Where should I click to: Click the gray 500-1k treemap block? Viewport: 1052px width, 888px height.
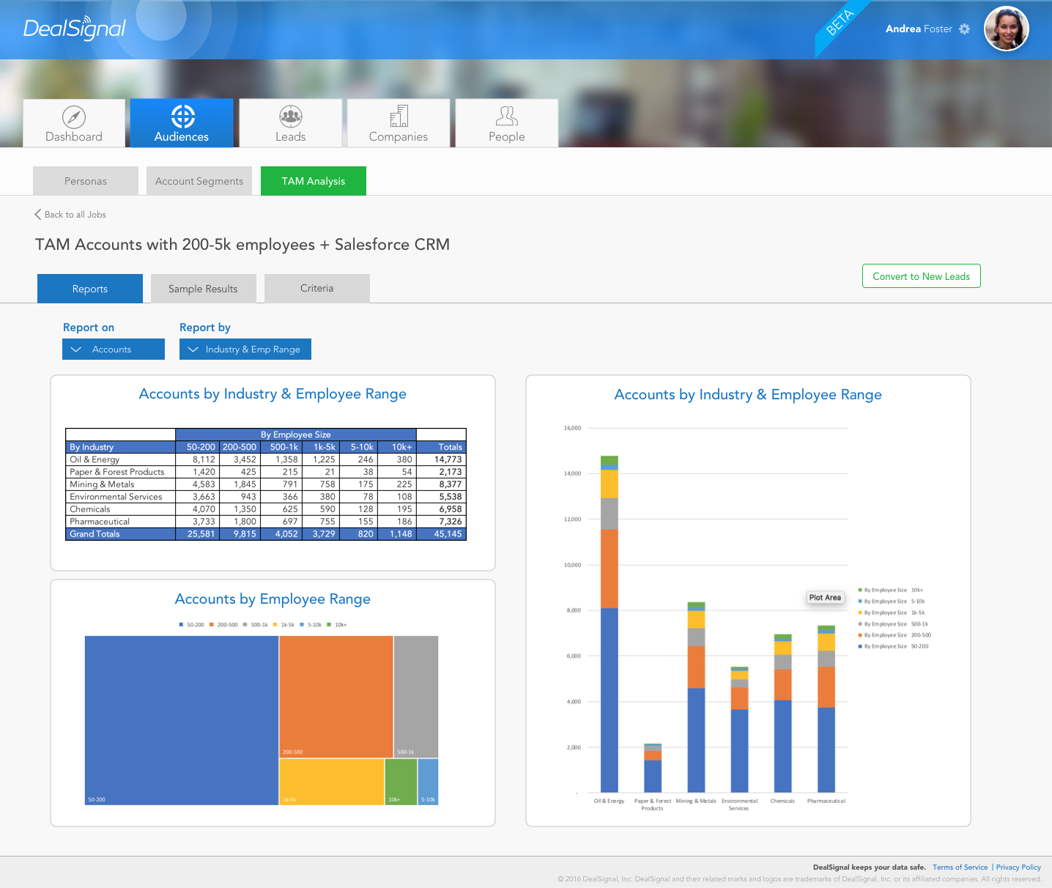click(416, 697)
